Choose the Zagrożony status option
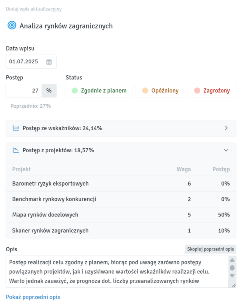The image size is (240, 305). tap(212, 91)
